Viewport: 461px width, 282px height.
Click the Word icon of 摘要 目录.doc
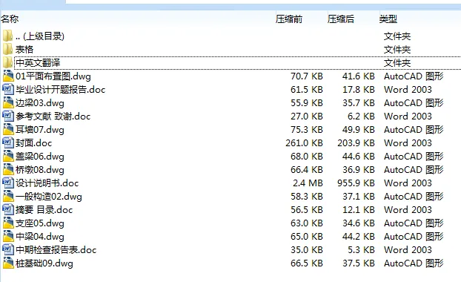[x=8, y=209]
